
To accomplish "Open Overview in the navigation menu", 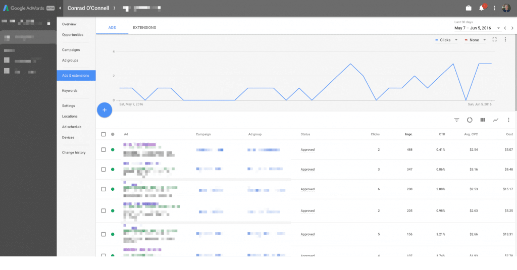I will [x=69, y=24].
